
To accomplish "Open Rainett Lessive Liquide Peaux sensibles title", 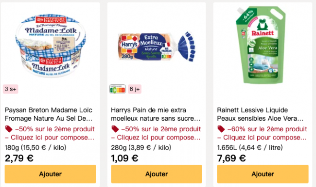I will click(x=260, y=114).
